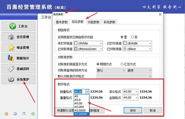Image resolution: width=185 pixels, height=119 pixels.
Task: Click the tag icon beside 基础资料
Action: point(11,69)
